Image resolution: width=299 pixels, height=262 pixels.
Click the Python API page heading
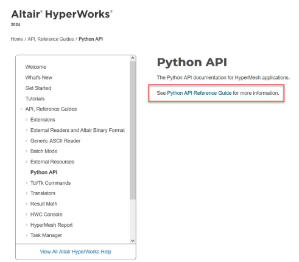point(192,62)
